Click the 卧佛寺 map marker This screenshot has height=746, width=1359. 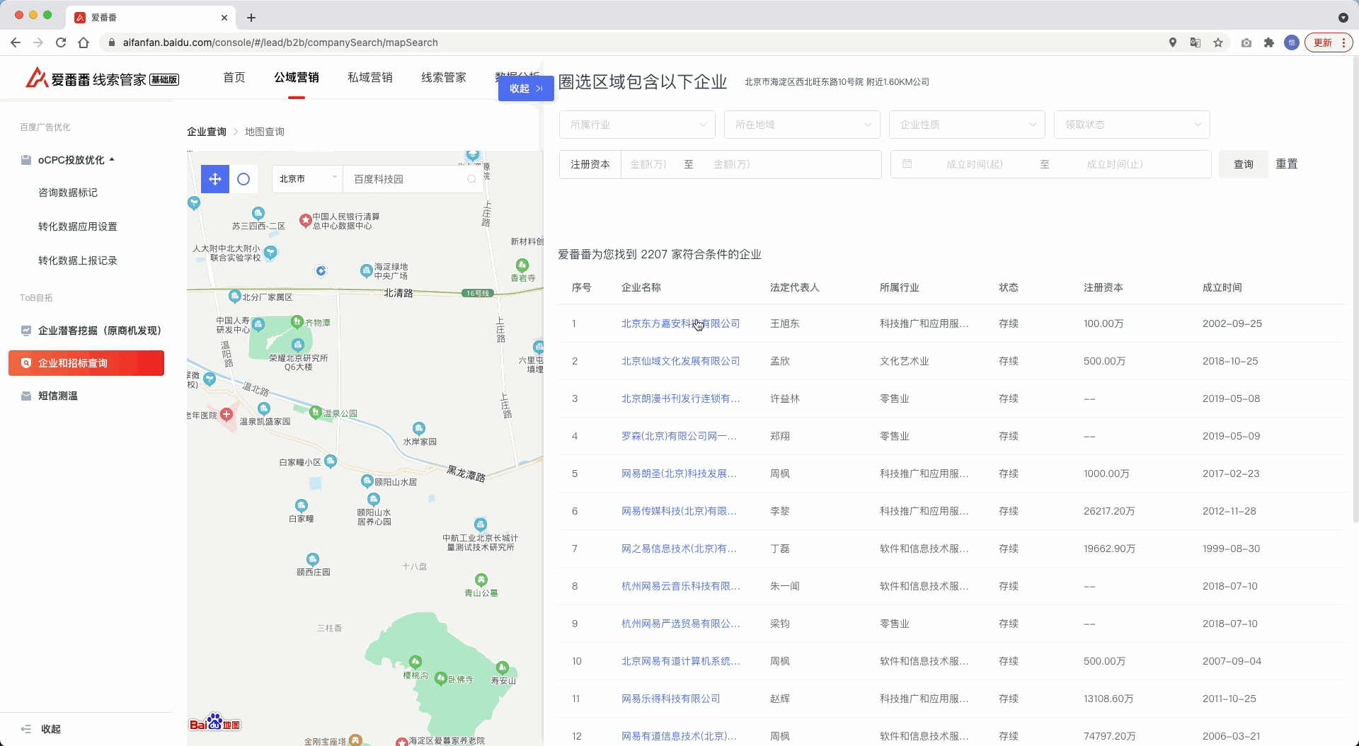[441, 679]
